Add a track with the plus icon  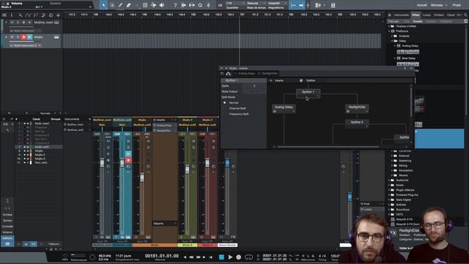click(58, 15)
